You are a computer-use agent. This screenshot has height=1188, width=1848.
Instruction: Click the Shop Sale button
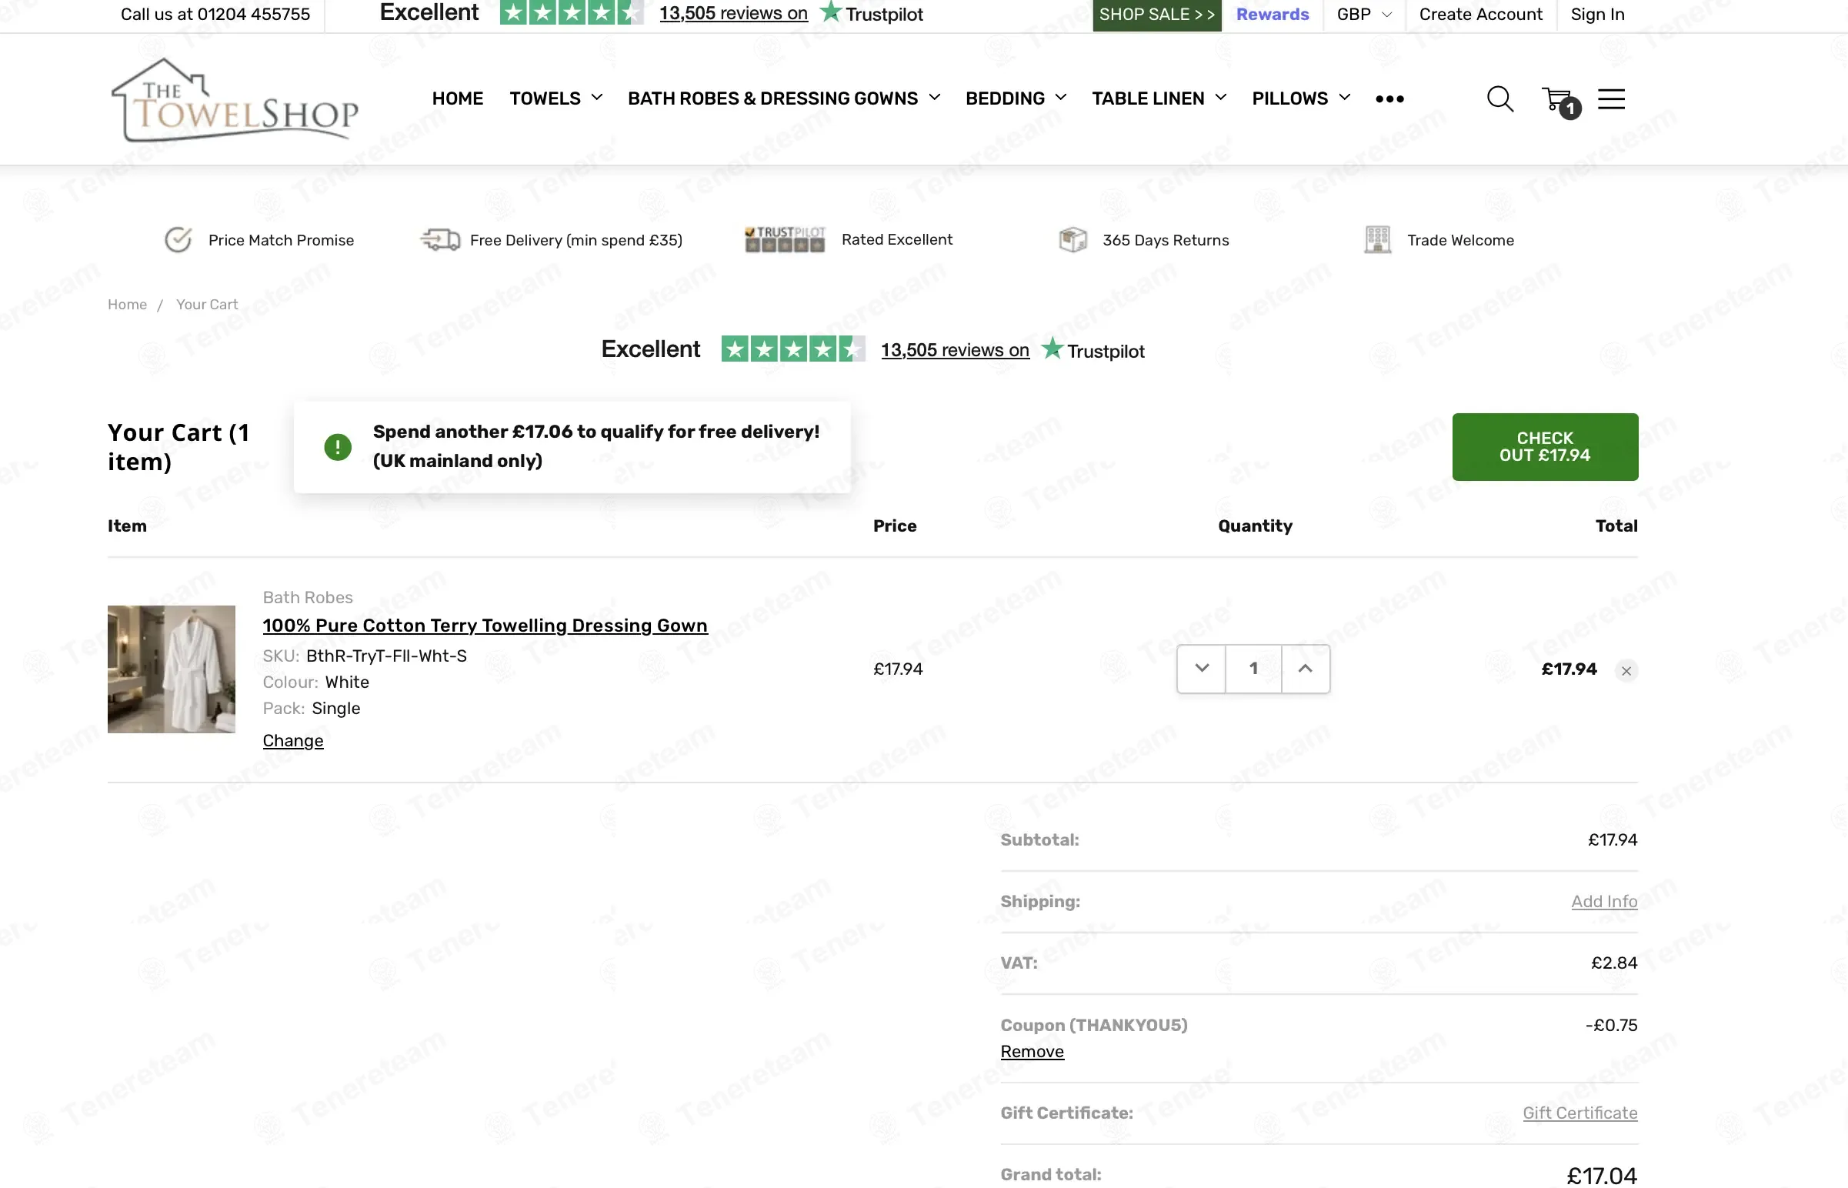click(x=1156, y=15)
